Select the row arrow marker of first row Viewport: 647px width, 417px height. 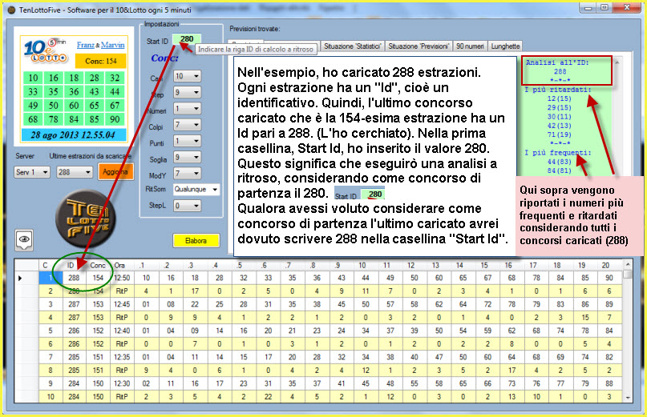[x=20, y=278]
